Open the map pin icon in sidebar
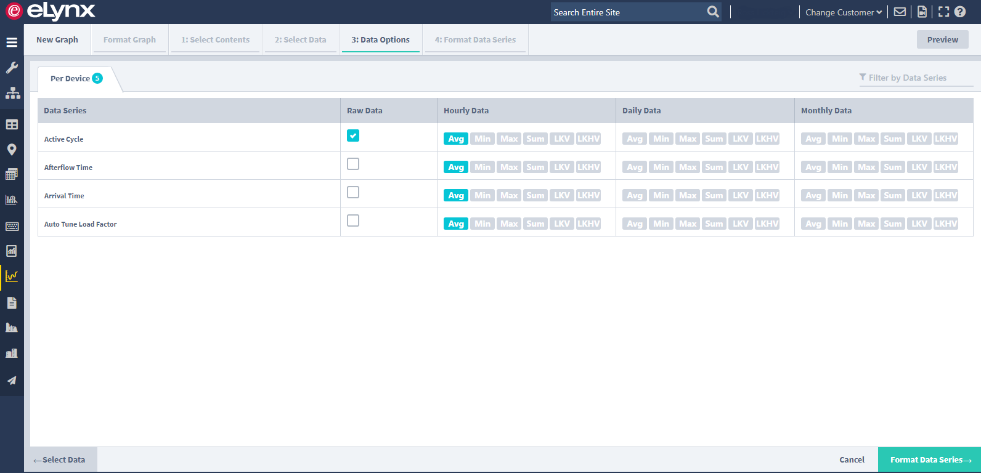This screenshot has width=981, height=473. click(x=11, y=150)
